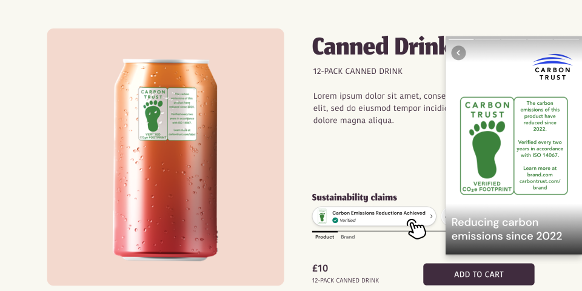The image size is (582, 291).
Task: Click the green Verified checkmark icon
Action: click(x=335, y=221)
